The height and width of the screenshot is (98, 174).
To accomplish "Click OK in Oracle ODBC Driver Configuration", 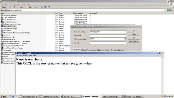I will 134,31.
